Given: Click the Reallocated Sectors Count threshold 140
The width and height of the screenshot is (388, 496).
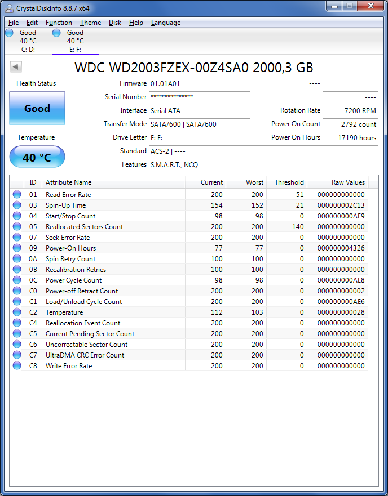Looking at the screenshot, I should pyautogui.click(x=298, y=227).
